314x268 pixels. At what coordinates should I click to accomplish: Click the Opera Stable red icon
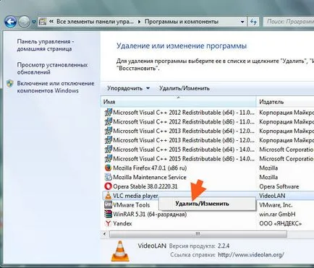(x=109, y=186)
